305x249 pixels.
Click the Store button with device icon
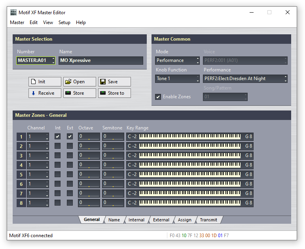[x=80, y=93]
